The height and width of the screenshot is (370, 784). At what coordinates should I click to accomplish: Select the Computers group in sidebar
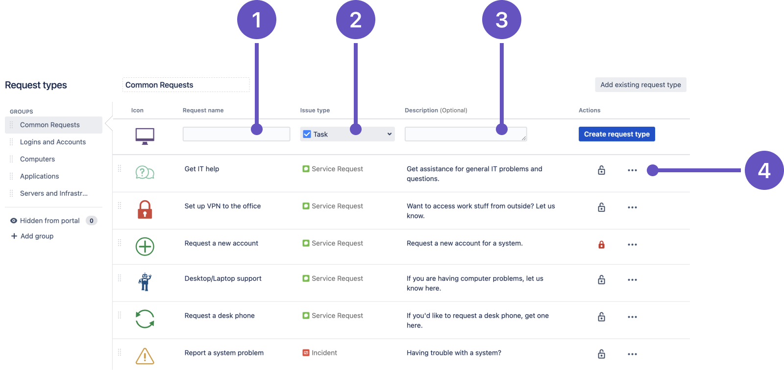pyautogui.click(x=37, y=159)
